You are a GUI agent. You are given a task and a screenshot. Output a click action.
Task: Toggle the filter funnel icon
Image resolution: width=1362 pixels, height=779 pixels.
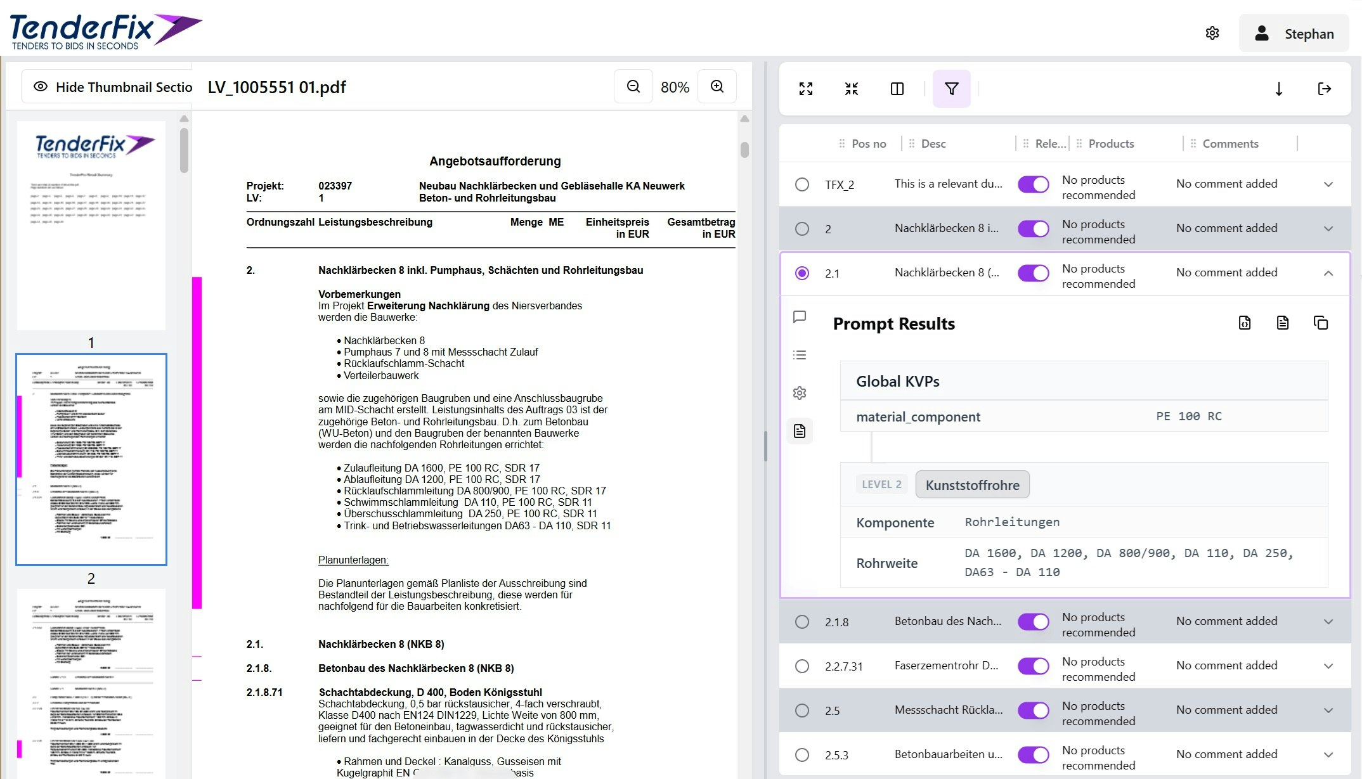point(951,89)
